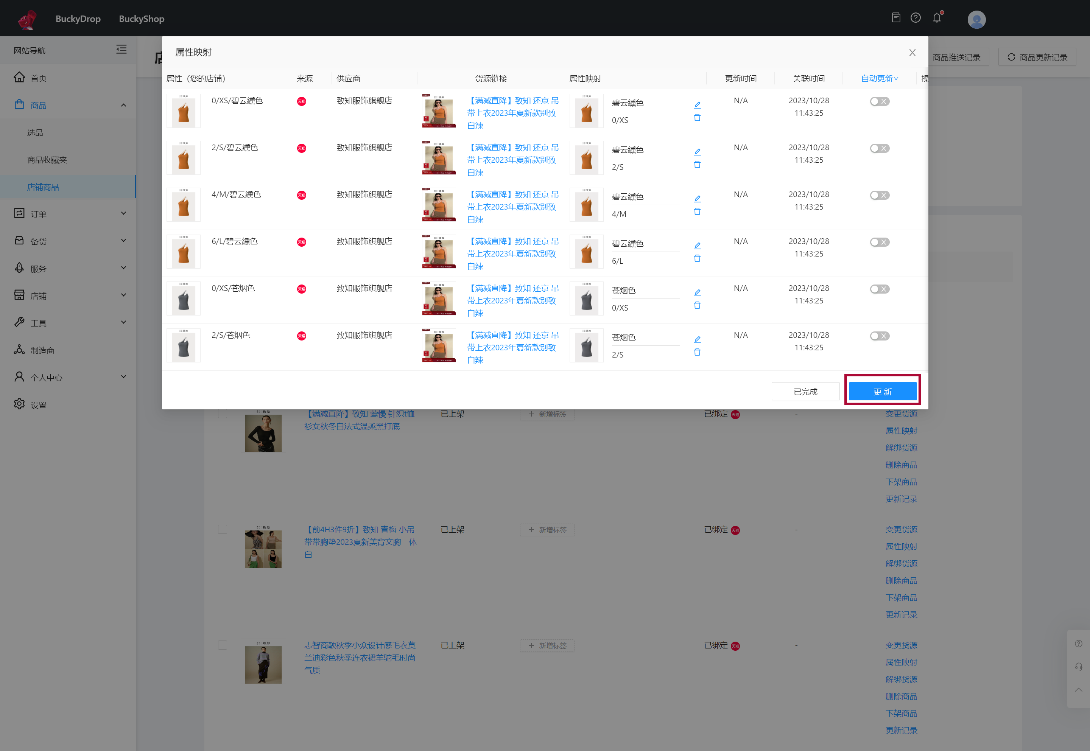Collapse sidebar with the 网站导航 menu icon
The image size is (1090, 751).
click(x=121, y=50)
